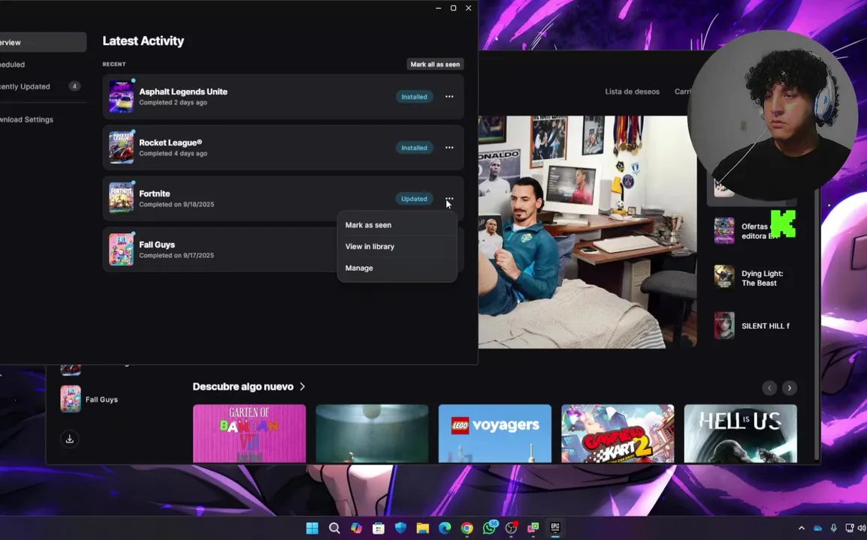The image size is (867, 540).
Task: Open the Overview tab in downloads sidebar
Action: [43, 43]
